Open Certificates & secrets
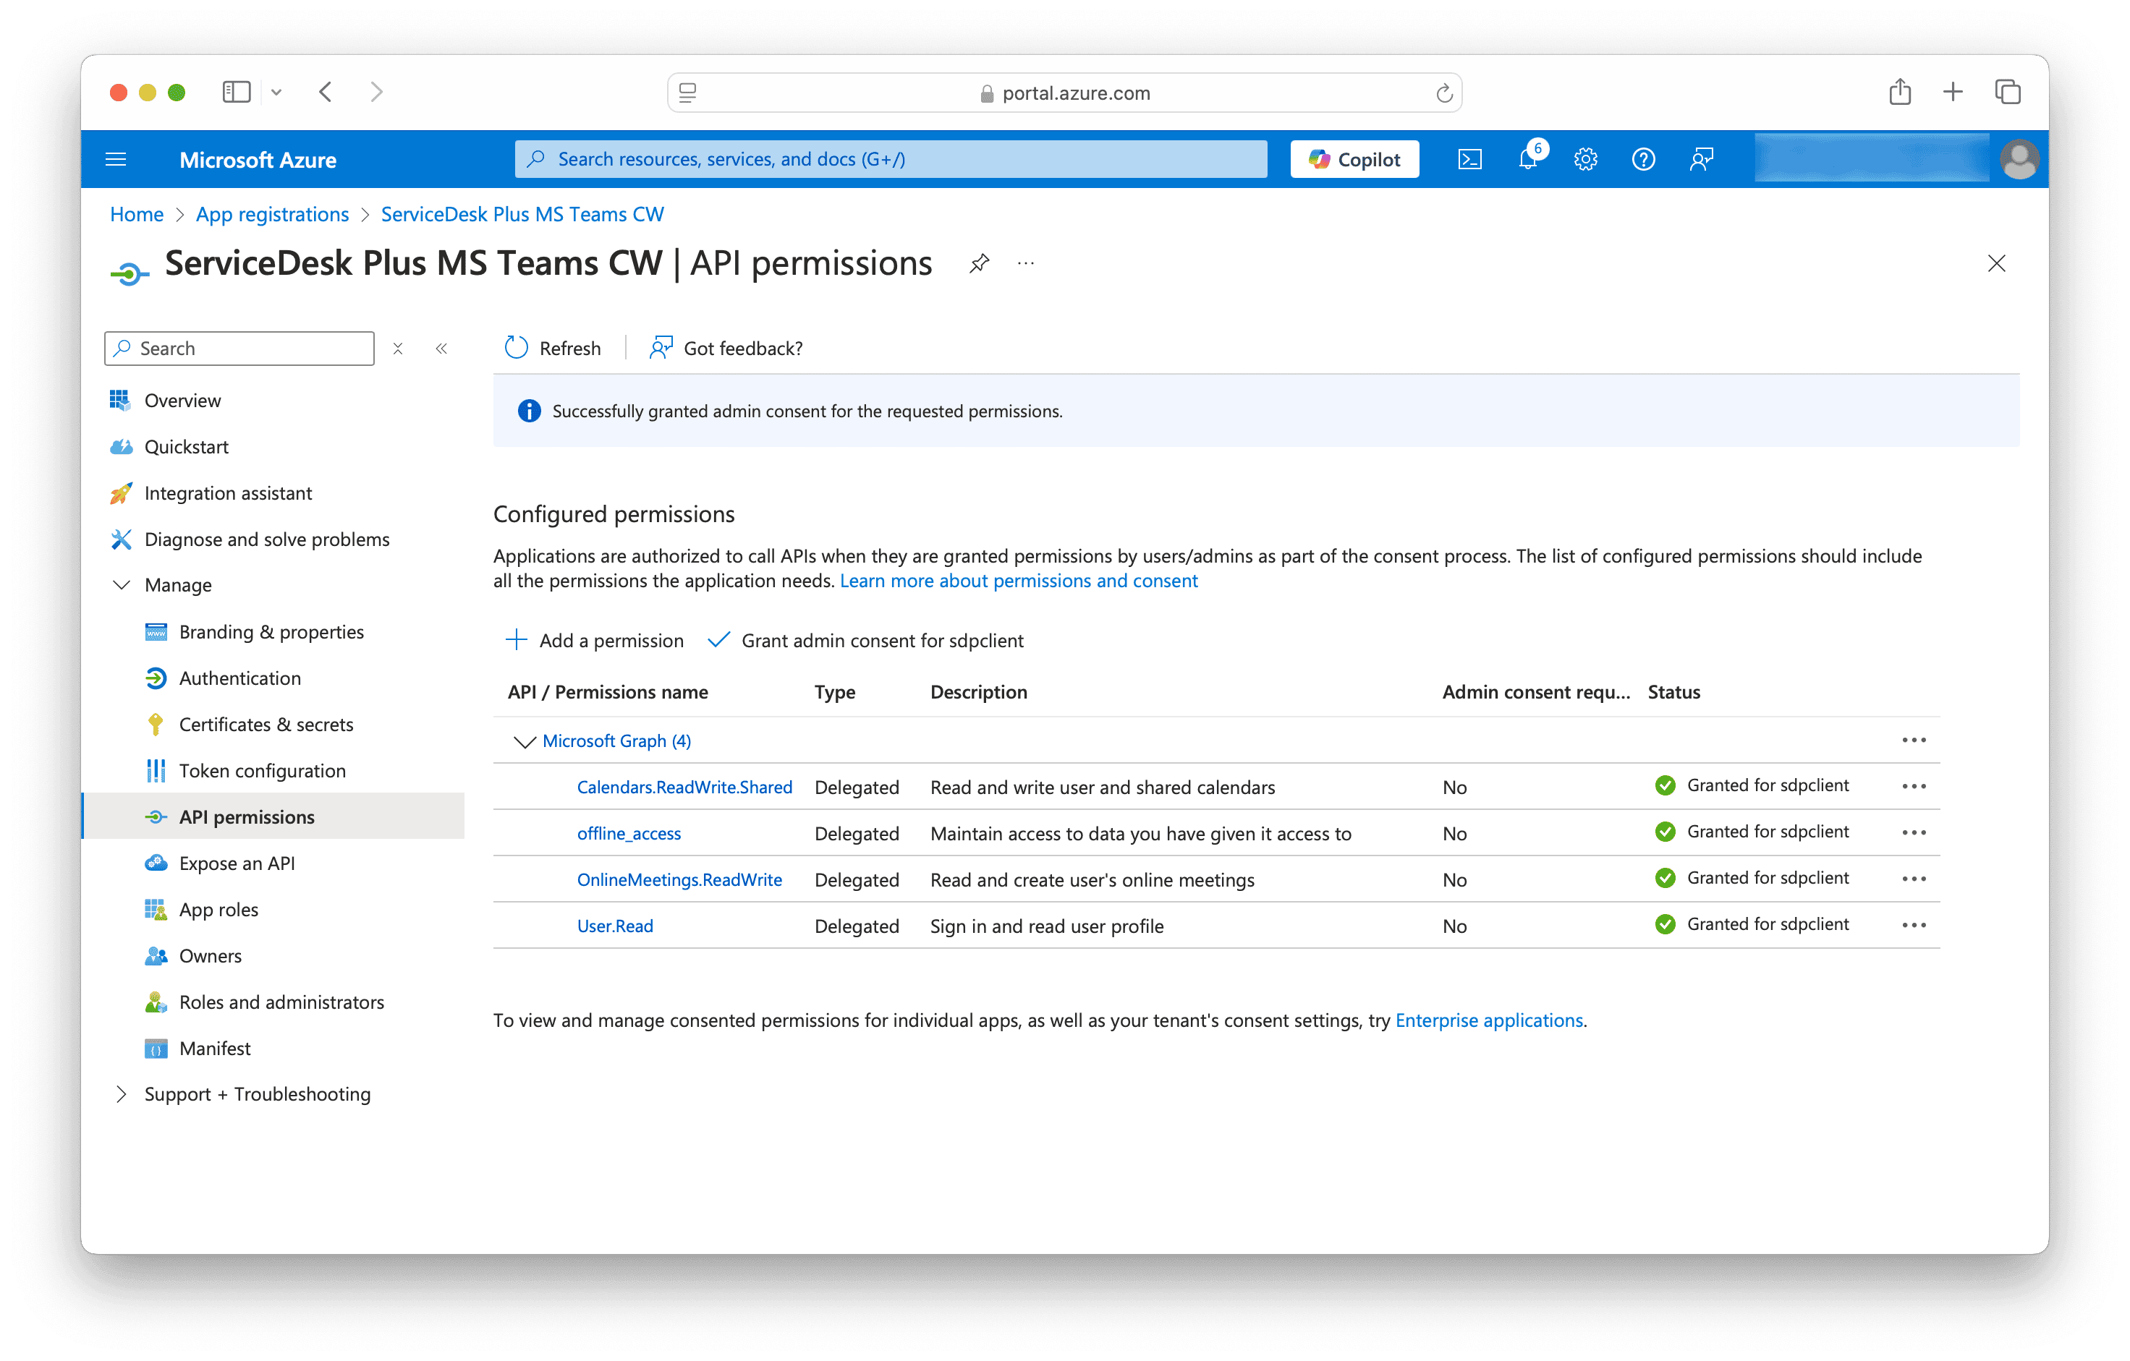The width and height of the screenshot is (2130, 1361). [x=266, y=725]
